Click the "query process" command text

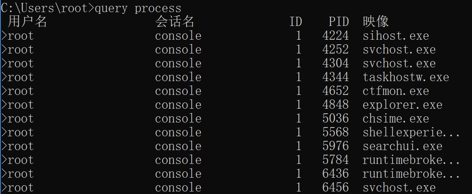138,8
